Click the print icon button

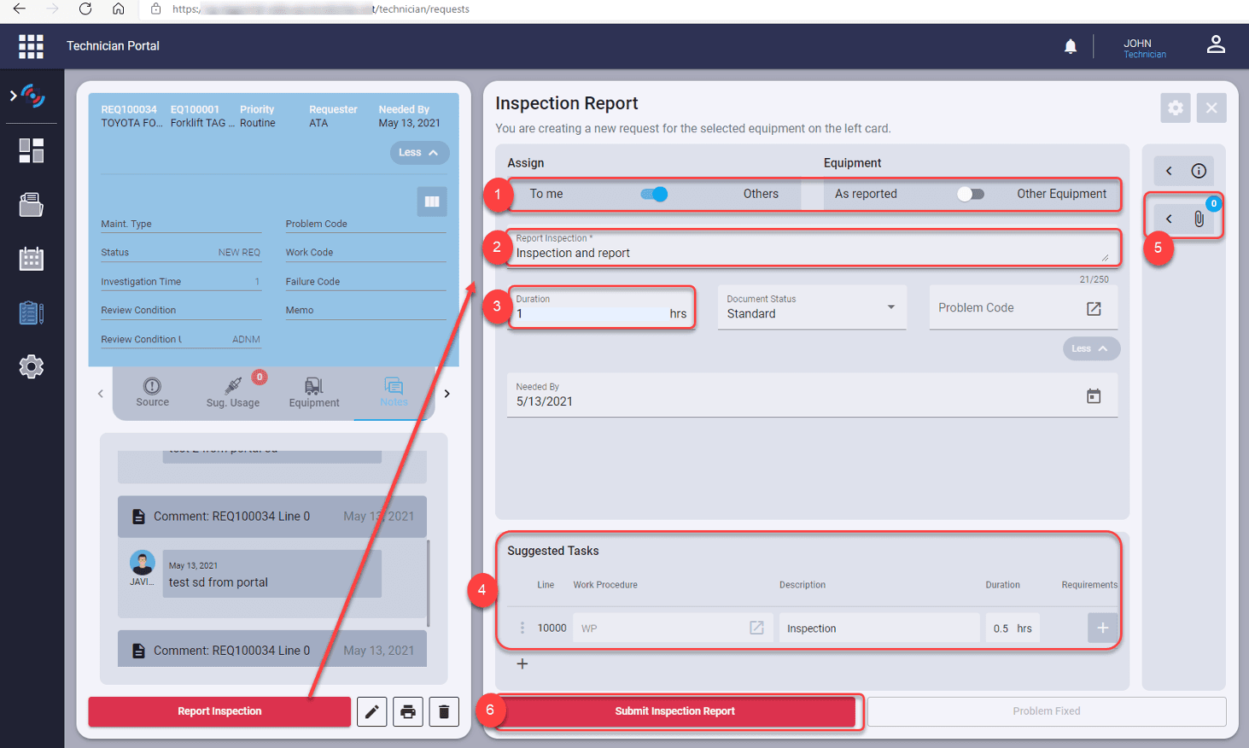click(x=408, y=711)
